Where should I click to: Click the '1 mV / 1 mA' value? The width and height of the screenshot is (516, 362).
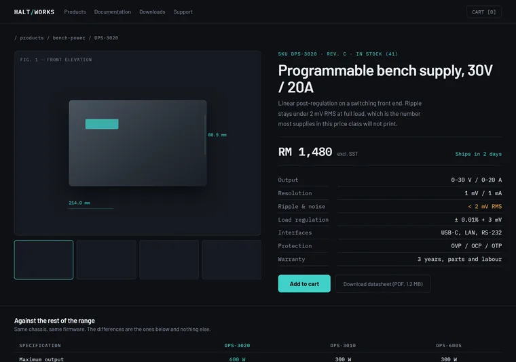(x=483, y=193)
